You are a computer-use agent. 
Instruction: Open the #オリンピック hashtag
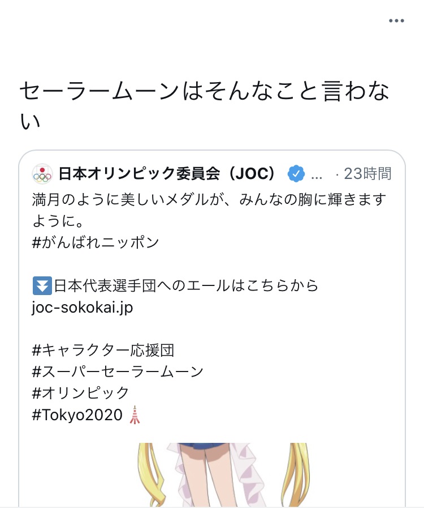coord(80,393)
